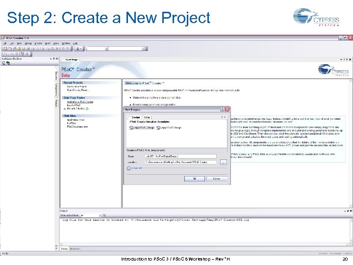This screenshot has width=353, height=265.
Task: Switch to vertical Results side tab
Action: point(56,104)
